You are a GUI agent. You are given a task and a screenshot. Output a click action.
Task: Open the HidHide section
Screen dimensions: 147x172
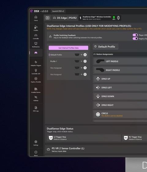tap(36, 99)
